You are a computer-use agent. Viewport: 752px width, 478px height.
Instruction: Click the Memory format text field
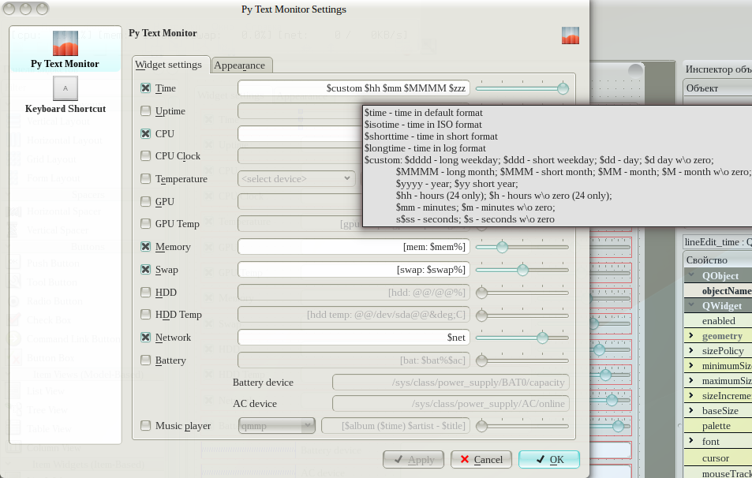coord(354,247)
